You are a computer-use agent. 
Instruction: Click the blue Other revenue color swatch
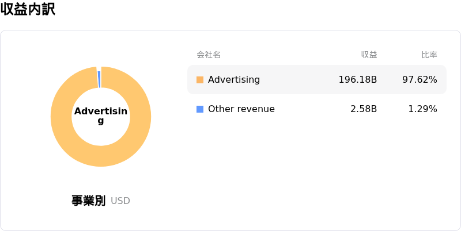pyautogui.click(x=200, y=109)
